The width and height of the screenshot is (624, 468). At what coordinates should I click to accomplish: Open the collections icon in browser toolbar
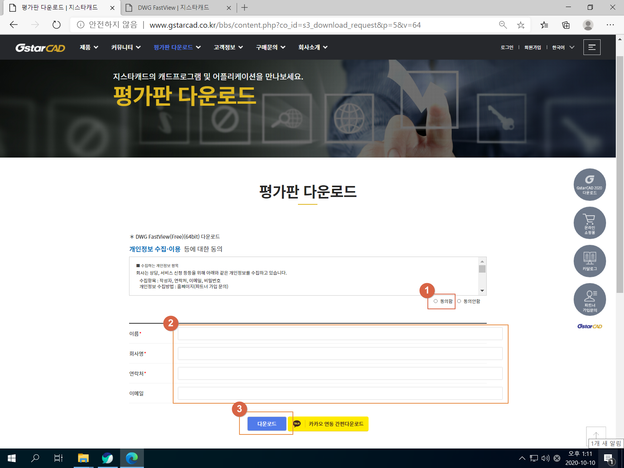coord(566,25)
